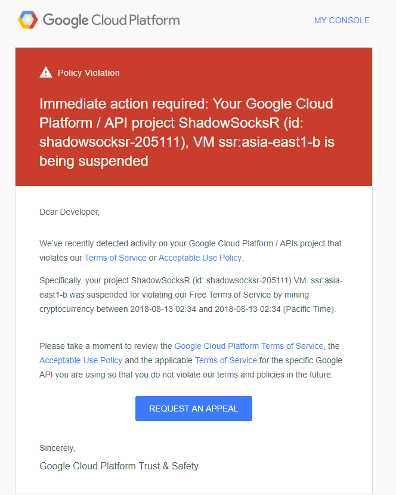
Task: Click the REQUEST AN APPEAL button
Action: pos(194,409)
